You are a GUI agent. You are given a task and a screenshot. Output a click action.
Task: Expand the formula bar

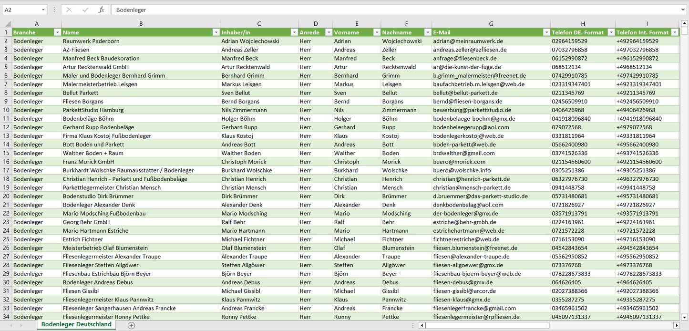(x=684, y=10)
